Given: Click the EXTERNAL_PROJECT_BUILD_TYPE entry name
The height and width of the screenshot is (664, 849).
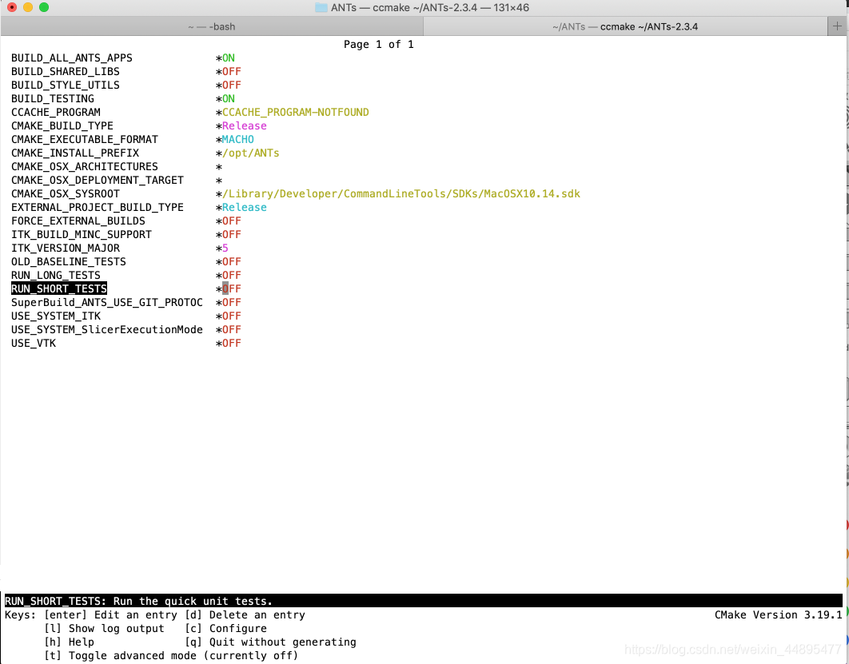Looking at the screenshot, I should (x=98, y=207).
